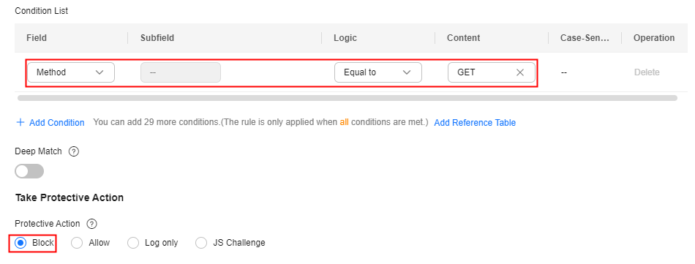Viewport: 695px width, 264px height.
Task: Click the Equal to dropdown chevron arrow
Action: [407, 72]
